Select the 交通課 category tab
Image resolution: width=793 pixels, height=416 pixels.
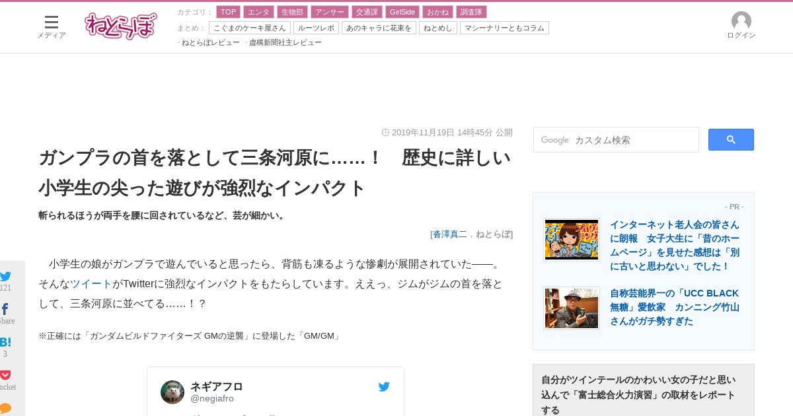coord(367,12)
